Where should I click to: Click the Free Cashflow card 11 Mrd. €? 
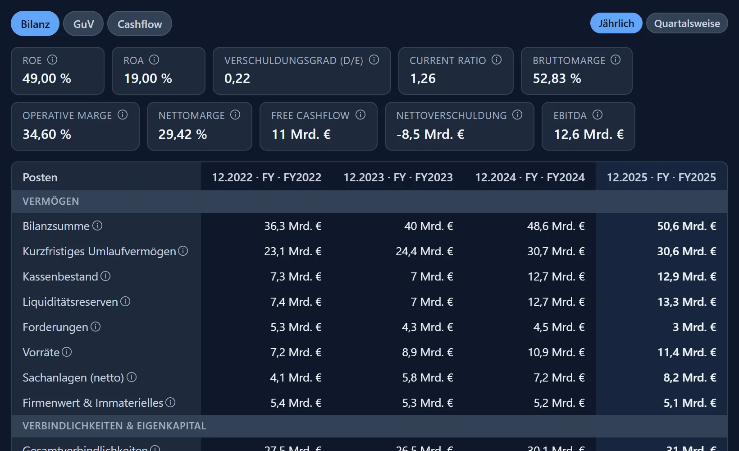[x=319, y=126]
